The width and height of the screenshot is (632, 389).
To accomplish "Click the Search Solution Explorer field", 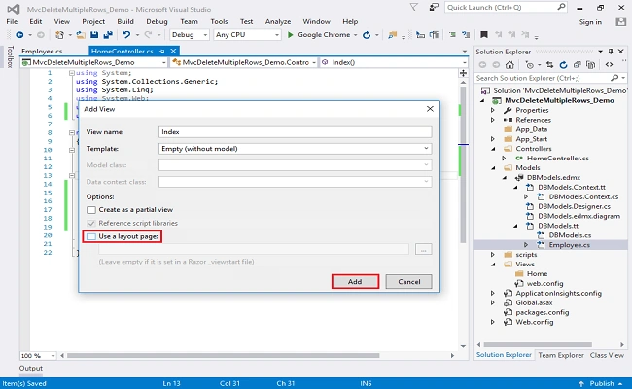I will (542, 78).
